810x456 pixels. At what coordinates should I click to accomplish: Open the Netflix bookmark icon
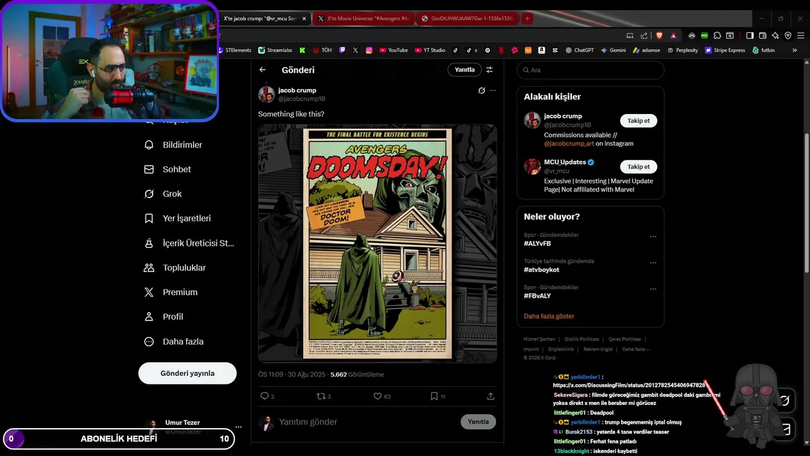501,50
